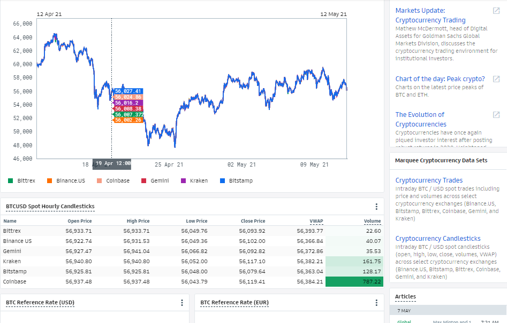Sort table by the Volume column header

coord(372,221)
